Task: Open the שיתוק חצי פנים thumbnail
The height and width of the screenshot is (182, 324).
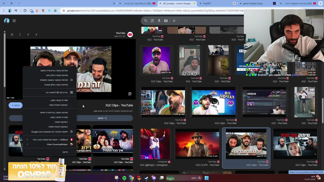Action: pyautogui.click(x=295, y=144)
